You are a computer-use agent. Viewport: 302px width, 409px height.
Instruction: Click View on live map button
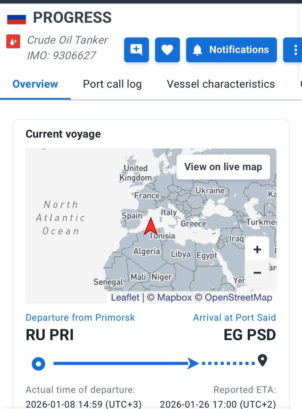(x=223, y=167)
